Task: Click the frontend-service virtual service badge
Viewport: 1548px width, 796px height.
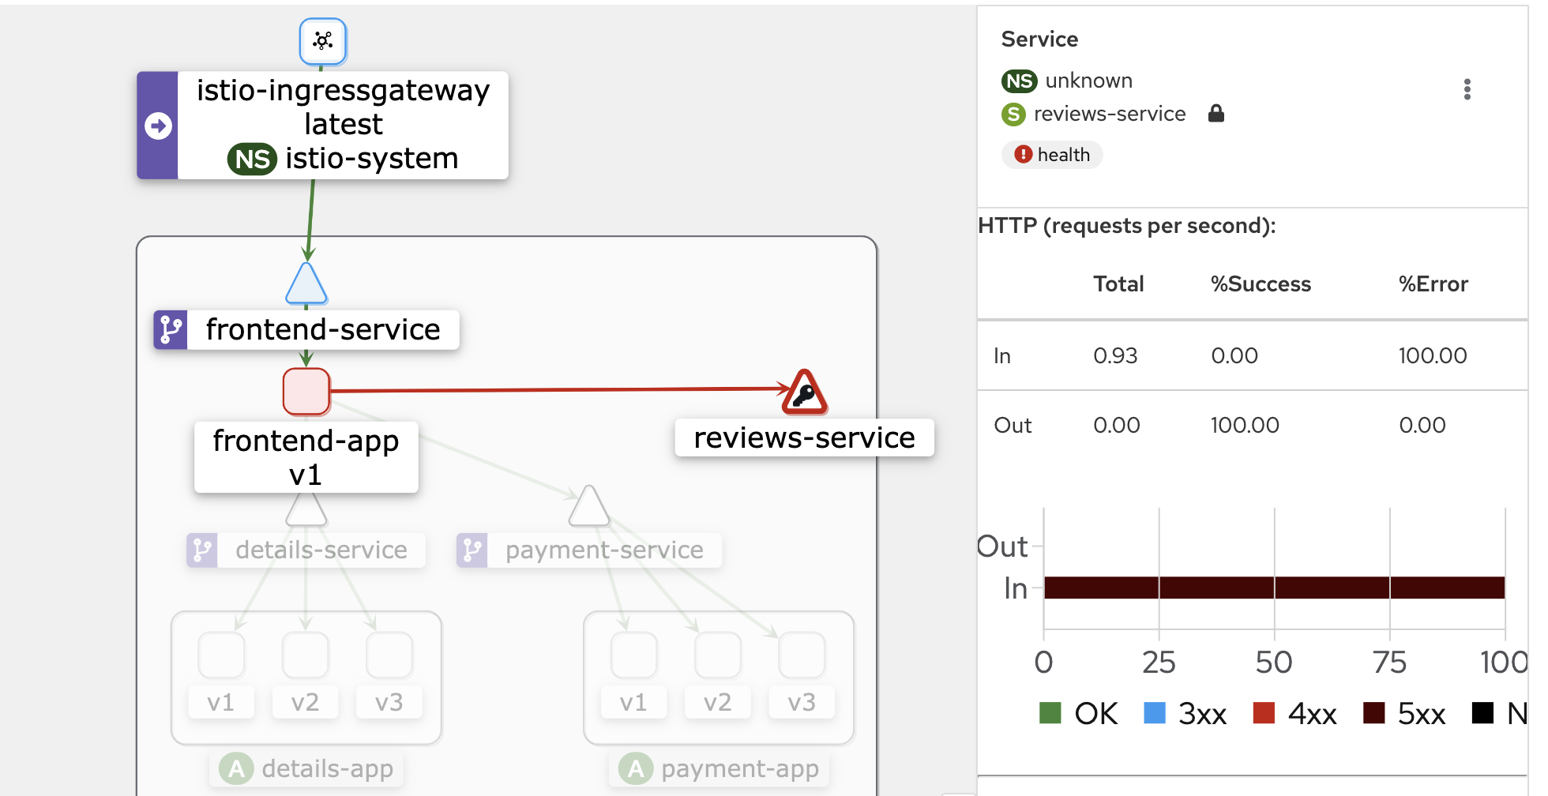Action: (x=171, y=329)
